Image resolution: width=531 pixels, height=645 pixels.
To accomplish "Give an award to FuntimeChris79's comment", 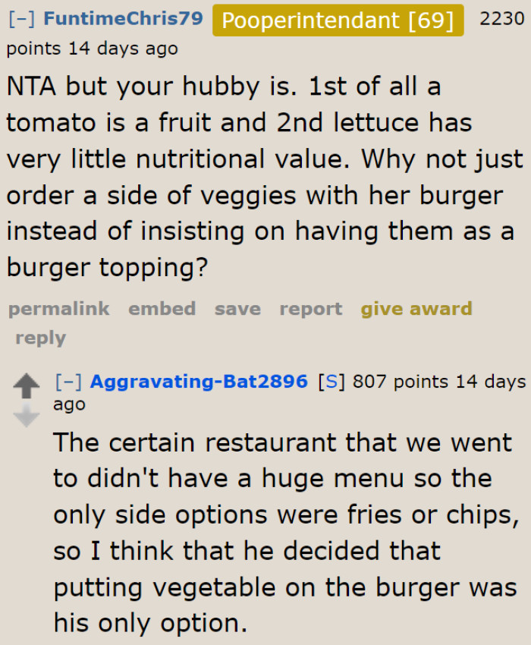I will coord(416,309).
